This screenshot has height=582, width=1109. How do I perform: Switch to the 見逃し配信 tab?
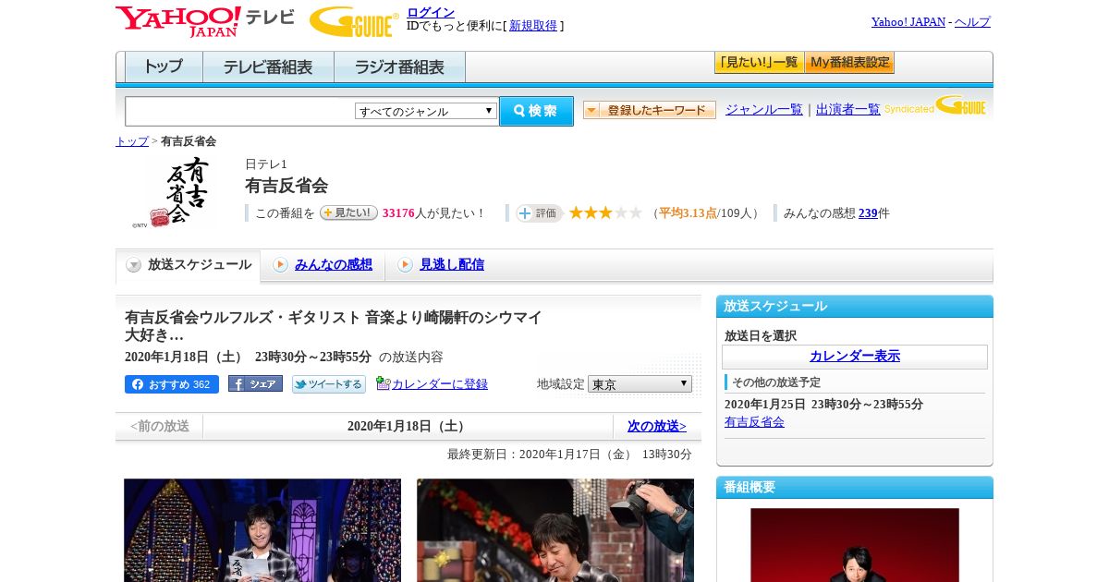(x=452, y=265)
